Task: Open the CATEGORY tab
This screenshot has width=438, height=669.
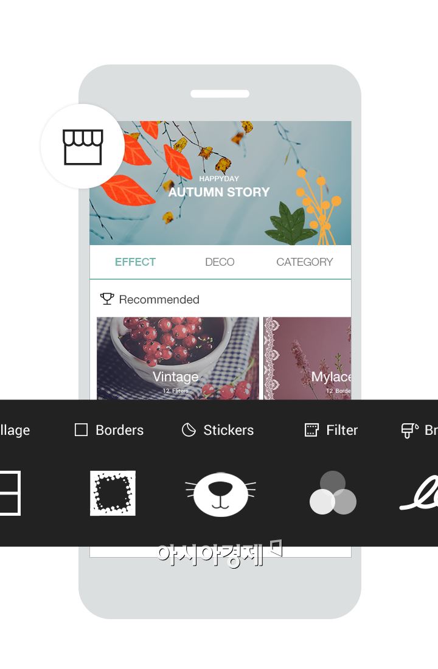Action: pyautogui.click(x=304, y=262)
